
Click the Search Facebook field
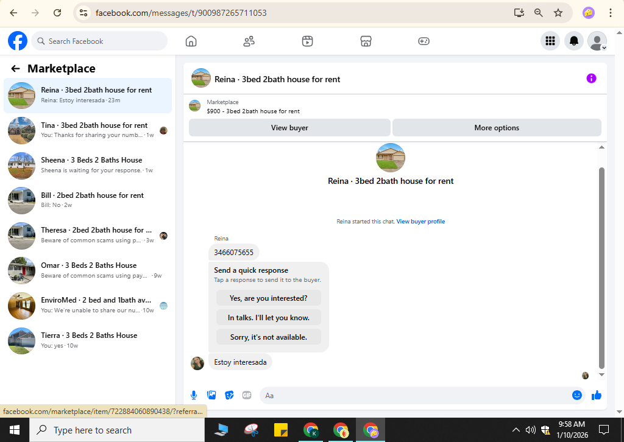coord(99,41)
